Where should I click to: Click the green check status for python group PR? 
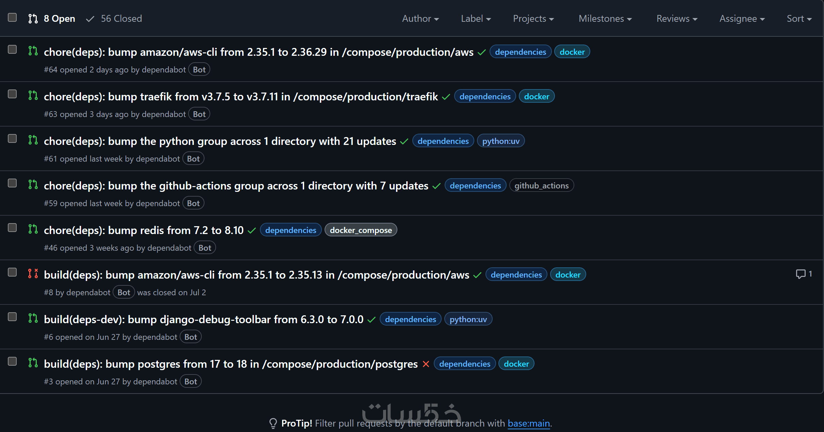(x=404, y=142)
